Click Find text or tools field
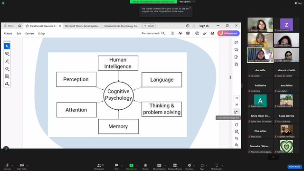The image size is (304, 171). (151, 33)
